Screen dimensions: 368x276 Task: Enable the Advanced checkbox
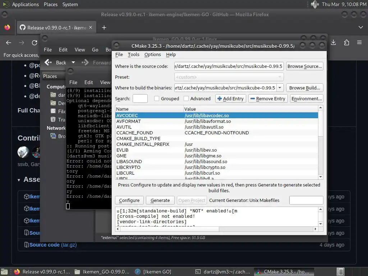coord(186,98)
